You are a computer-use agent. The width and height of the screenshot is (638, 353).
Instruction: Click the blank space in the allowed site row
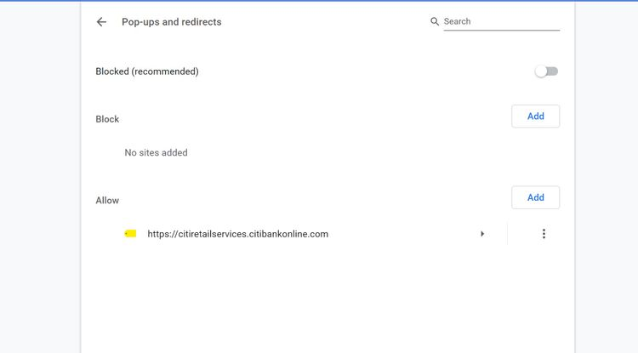[x=403, y=234]
